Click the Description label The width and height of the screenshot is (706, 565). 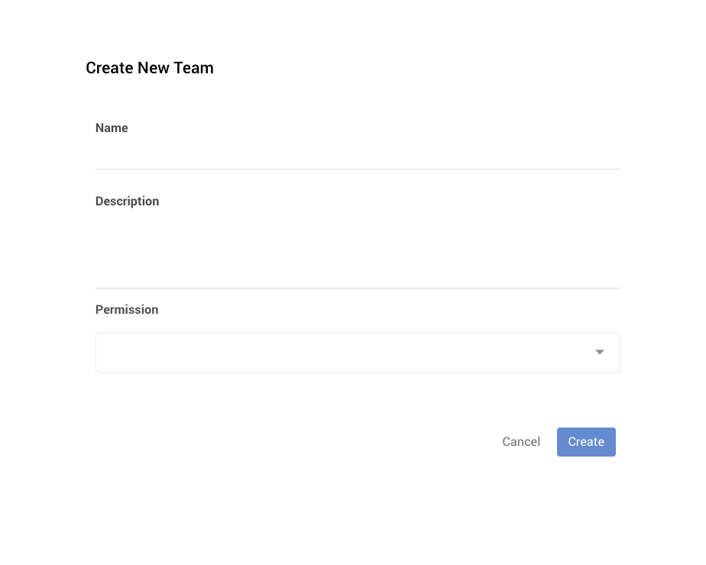(x=127, y=201)
